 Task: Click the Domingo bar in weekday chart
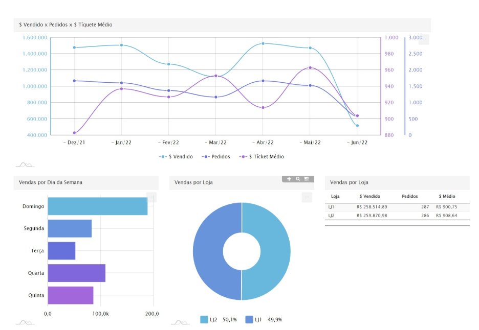coord(97,206)
